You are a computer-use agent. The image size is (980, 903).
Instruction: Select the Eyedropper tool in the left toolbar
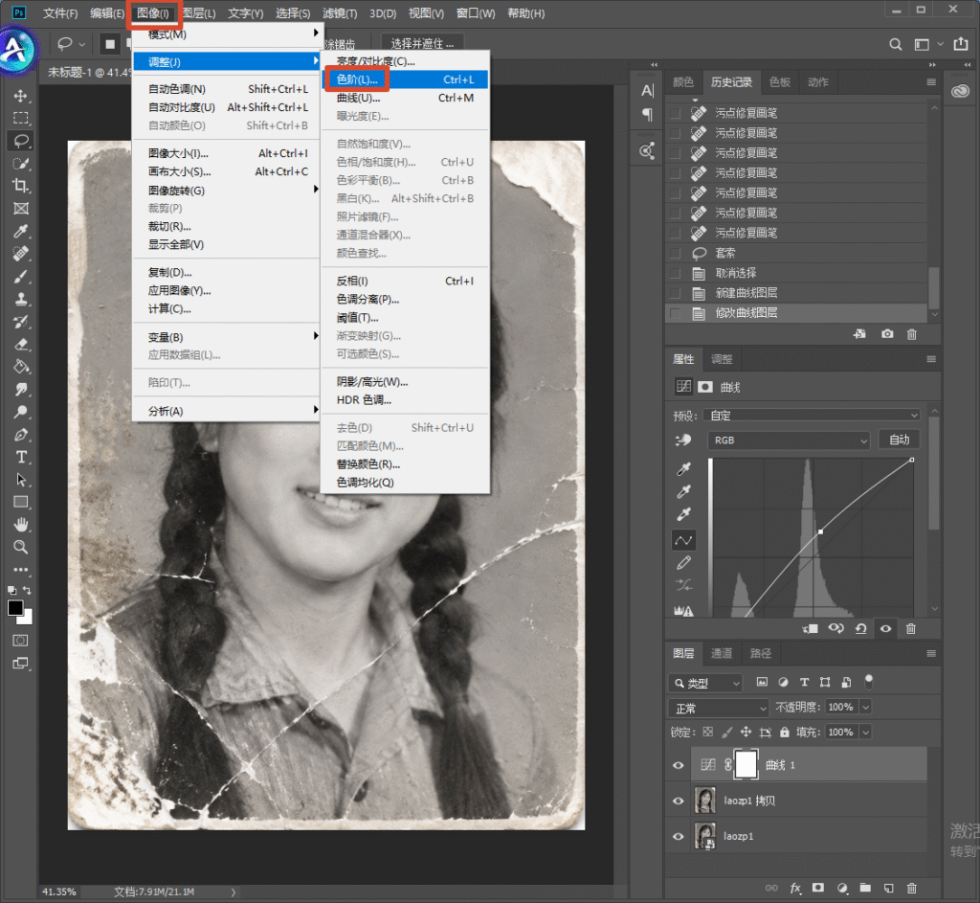pyautogui.click(x=21, y=232)
